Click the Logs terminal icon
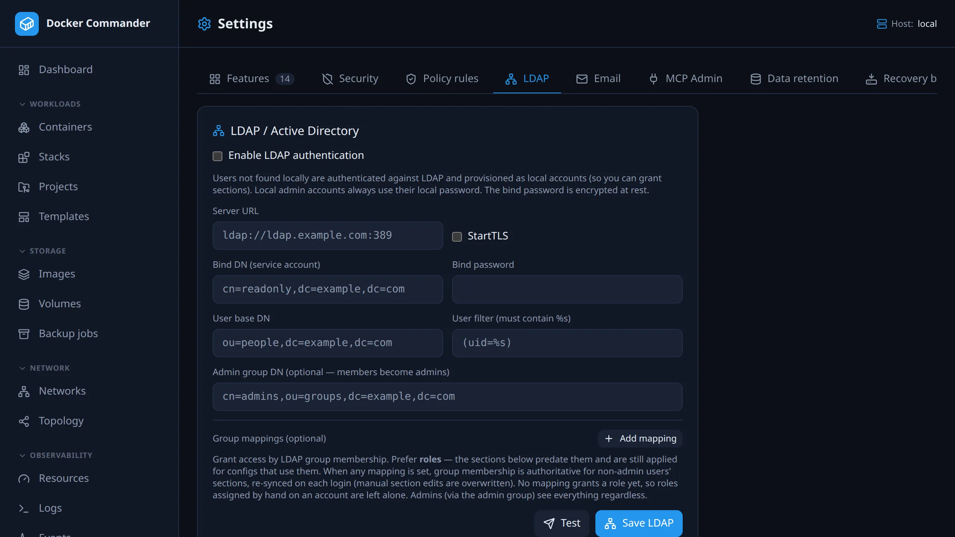Screen dimensions: 955x537 (x=24, y=508)
